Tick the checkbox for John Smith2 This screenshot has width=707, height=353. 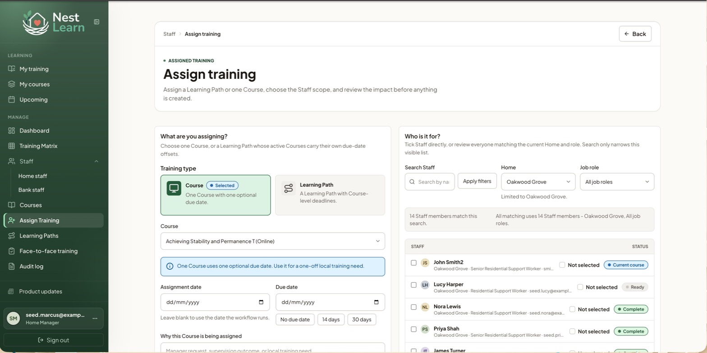413,263
